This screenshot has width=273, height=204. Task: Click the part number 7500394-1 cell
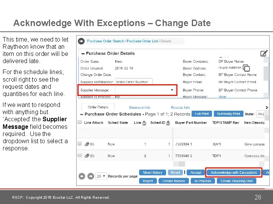tap(184, 144)
